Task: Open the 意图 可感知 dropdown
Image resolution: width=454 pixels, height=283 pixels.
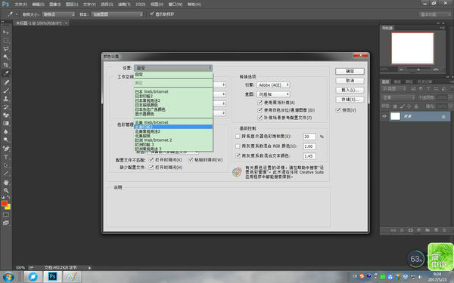Action: tap(273, 94)
